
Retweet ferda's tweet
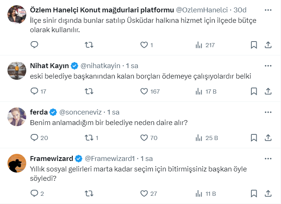pos(89,138)
